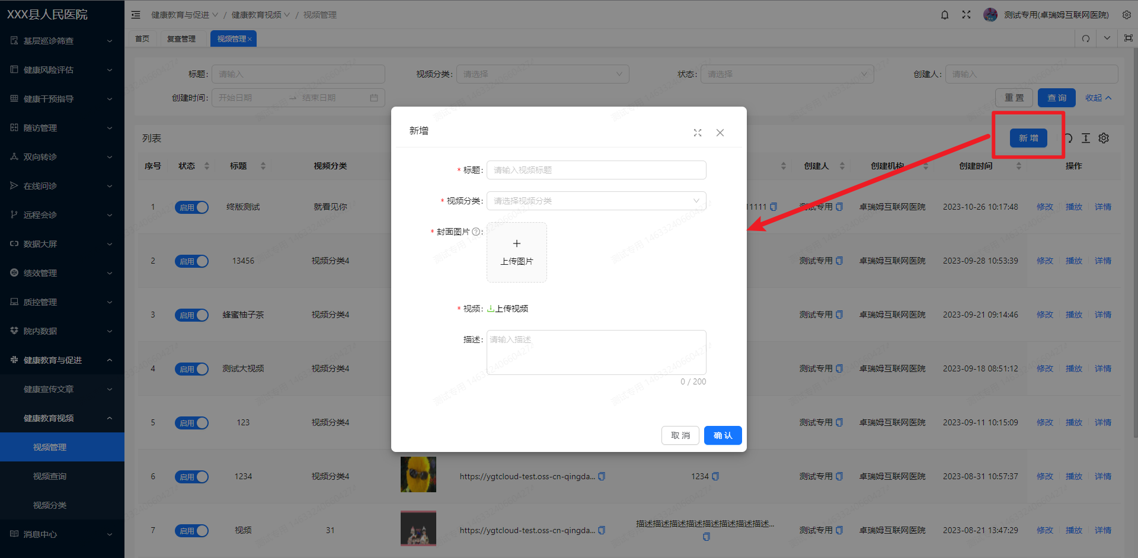This screenshot has width=1138, height=558.
Task: Click the 描述 text area in the dialog
Action: coord(595,352)
